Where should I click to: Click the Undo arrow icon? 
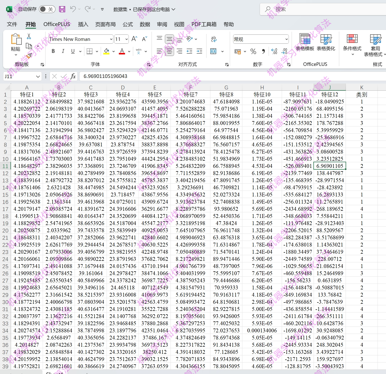pyautogui.click(x=73, y=9)
